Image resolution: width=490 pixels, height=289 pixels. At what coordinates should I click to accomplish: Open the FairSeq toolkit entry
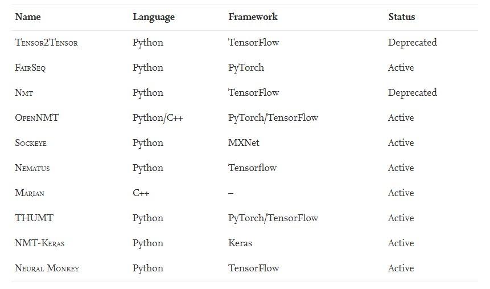30,68
